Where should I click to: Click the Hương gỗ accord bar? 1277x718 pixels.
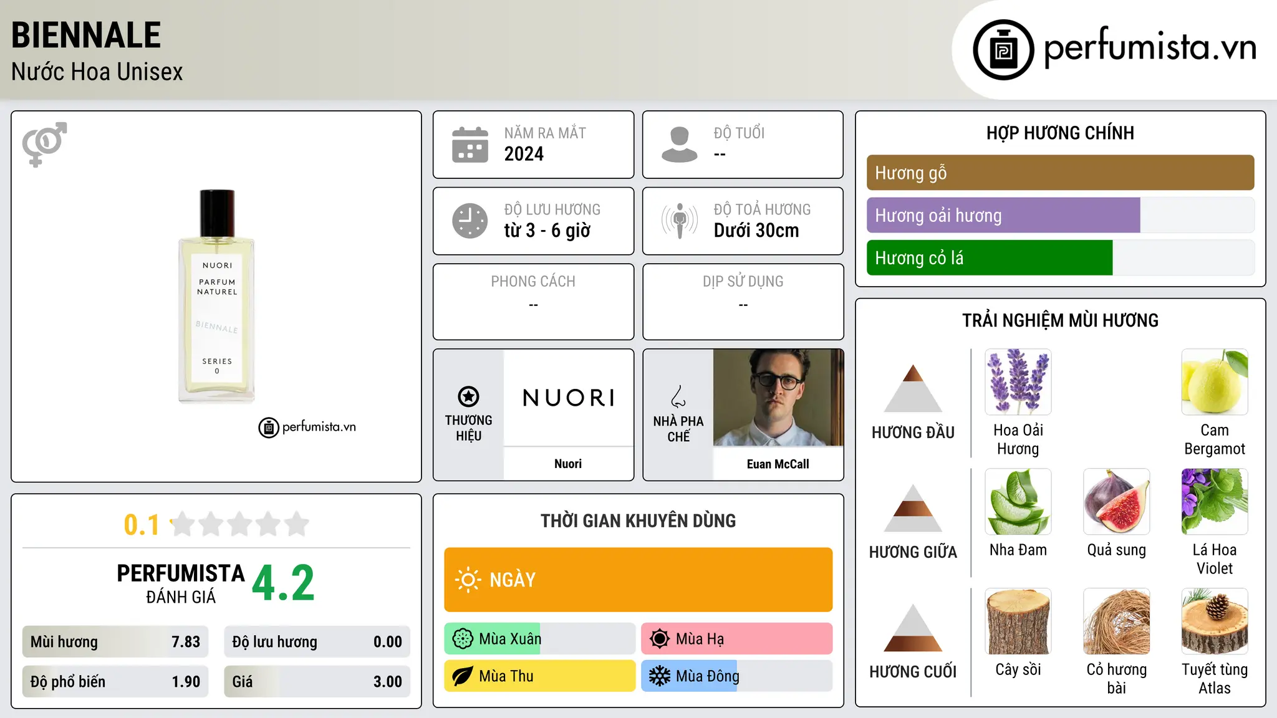click(1060, 173)
